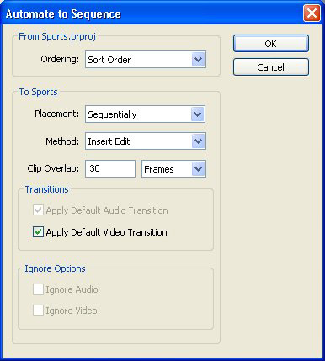Click the Clip Overlap label

(53, 168)
